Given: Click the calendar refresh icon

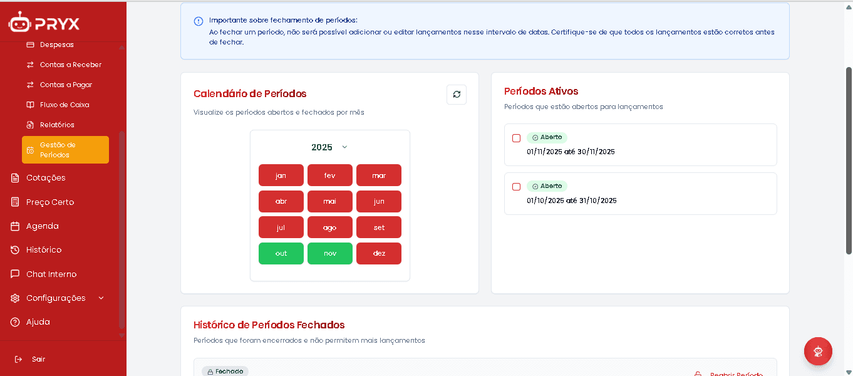Looking at the screenshot, I should click(x=457, y=94).
